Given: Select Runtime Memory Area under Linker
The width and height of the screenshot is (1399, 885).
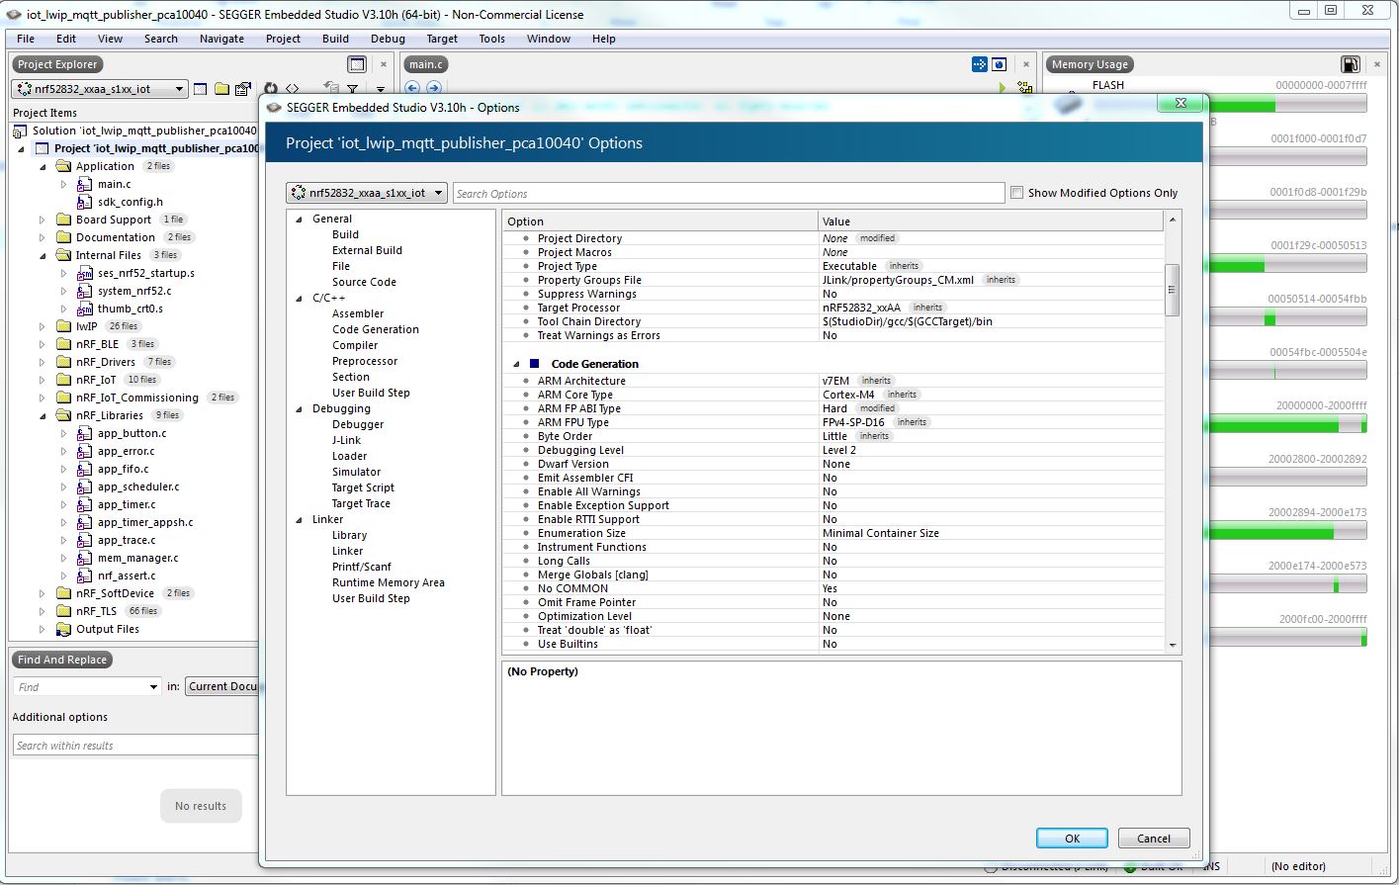Looking at the screenshot, I should click(x=389, y=583).
